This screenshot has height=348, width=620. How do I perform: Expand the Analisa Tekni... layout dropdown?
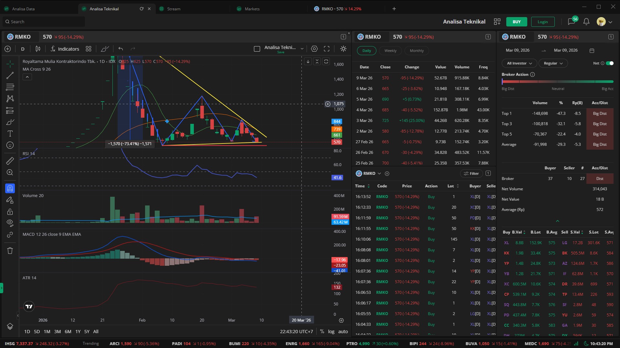click(x=302, y=49)
